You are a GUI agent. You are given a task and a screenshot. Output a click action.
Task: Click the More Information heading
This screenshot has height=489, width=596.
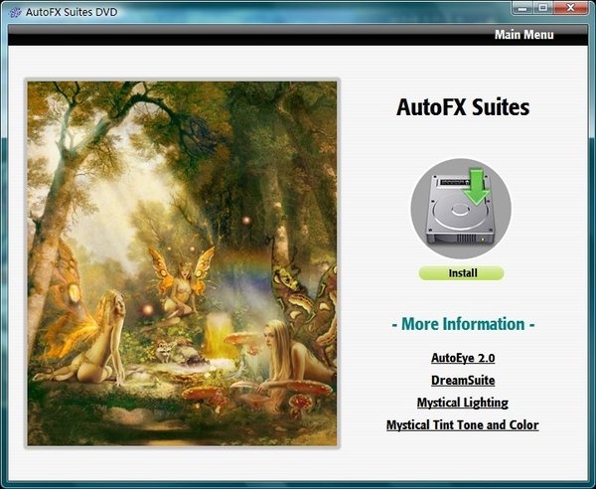click(463, 324)
